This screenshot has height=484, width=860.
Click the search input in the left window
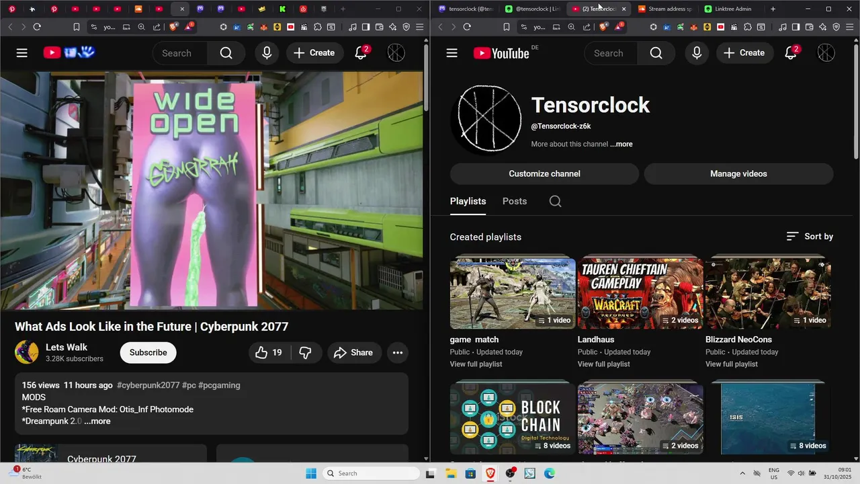[x=180, y=53]
